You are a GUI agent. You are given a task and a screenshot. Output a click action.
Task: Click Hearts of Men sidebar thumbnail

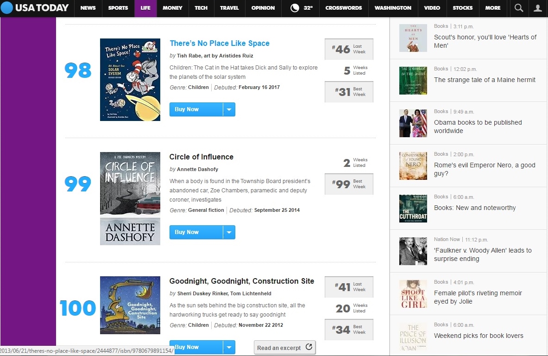pos(413,38)
